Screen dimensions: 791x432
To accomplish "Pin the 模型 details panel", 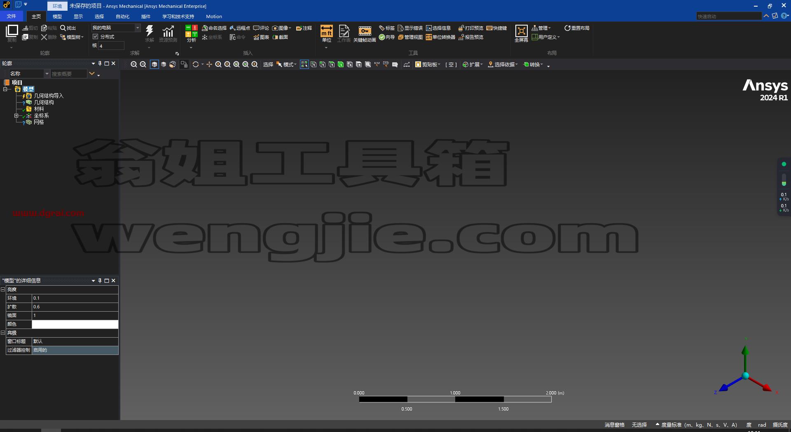I will [100, 281].
